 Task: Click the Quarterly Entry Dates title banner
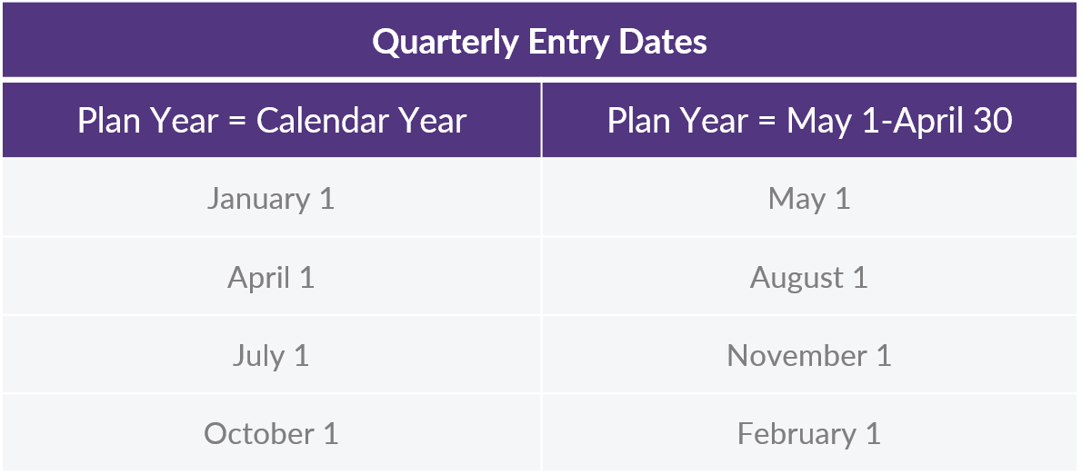point(539,39)
